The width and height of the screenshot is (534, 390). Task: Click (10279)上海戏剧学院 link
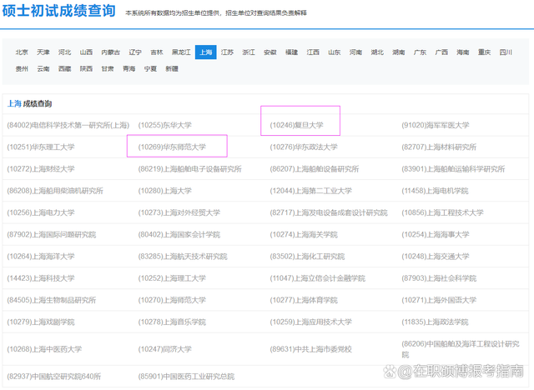[x=41, y=322]
